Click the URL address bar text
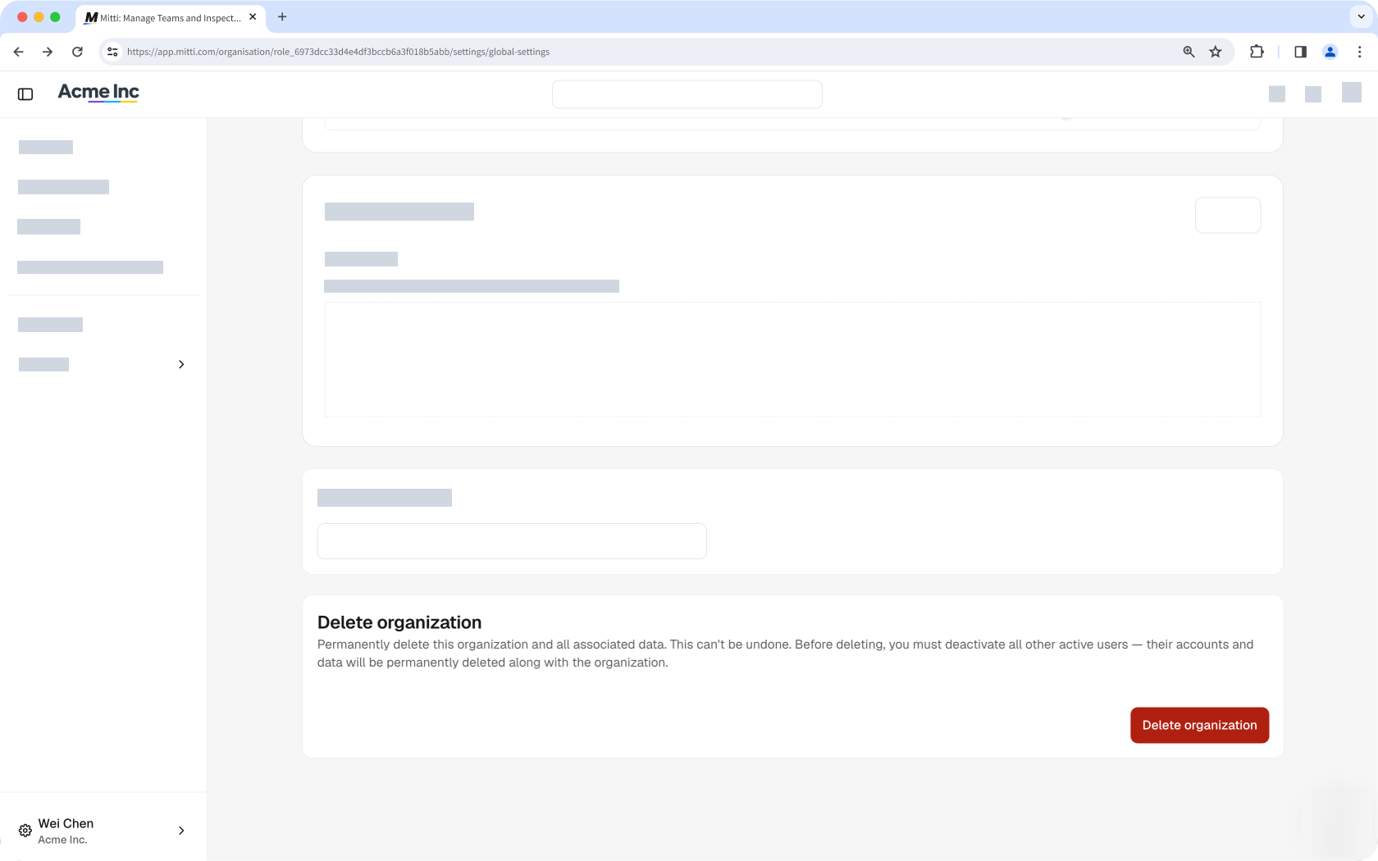The height and width of the screenshot is (861, 1378). coord(338,52)
